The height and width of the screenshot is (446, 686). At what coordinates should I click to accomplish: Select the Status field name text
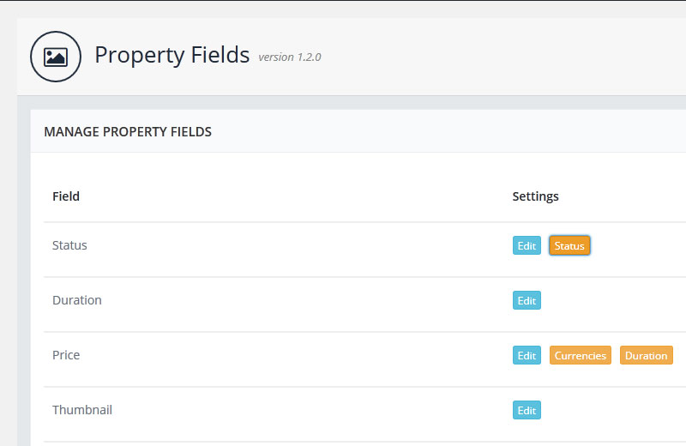pos(69,245)
